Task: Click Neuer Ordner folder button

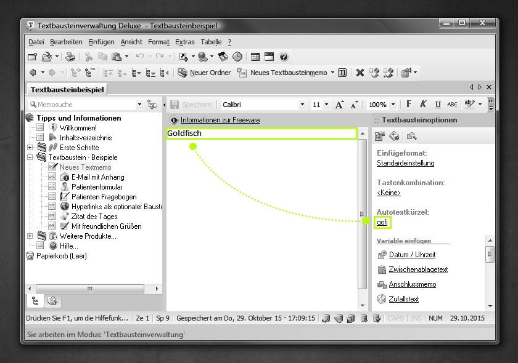Action: (204, 73)
